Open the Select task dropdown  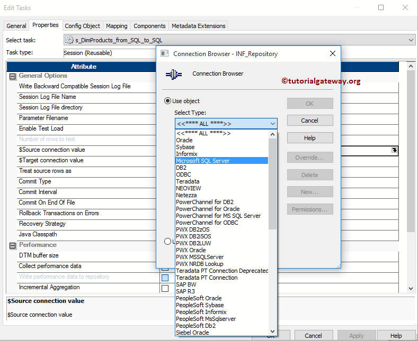click(x=411, y=40)
